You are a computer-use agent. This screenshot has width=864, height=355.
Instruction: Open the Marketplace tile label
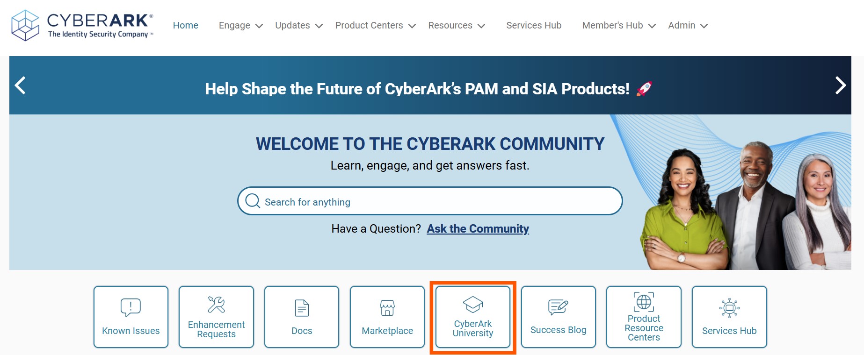tap(387, 331)
